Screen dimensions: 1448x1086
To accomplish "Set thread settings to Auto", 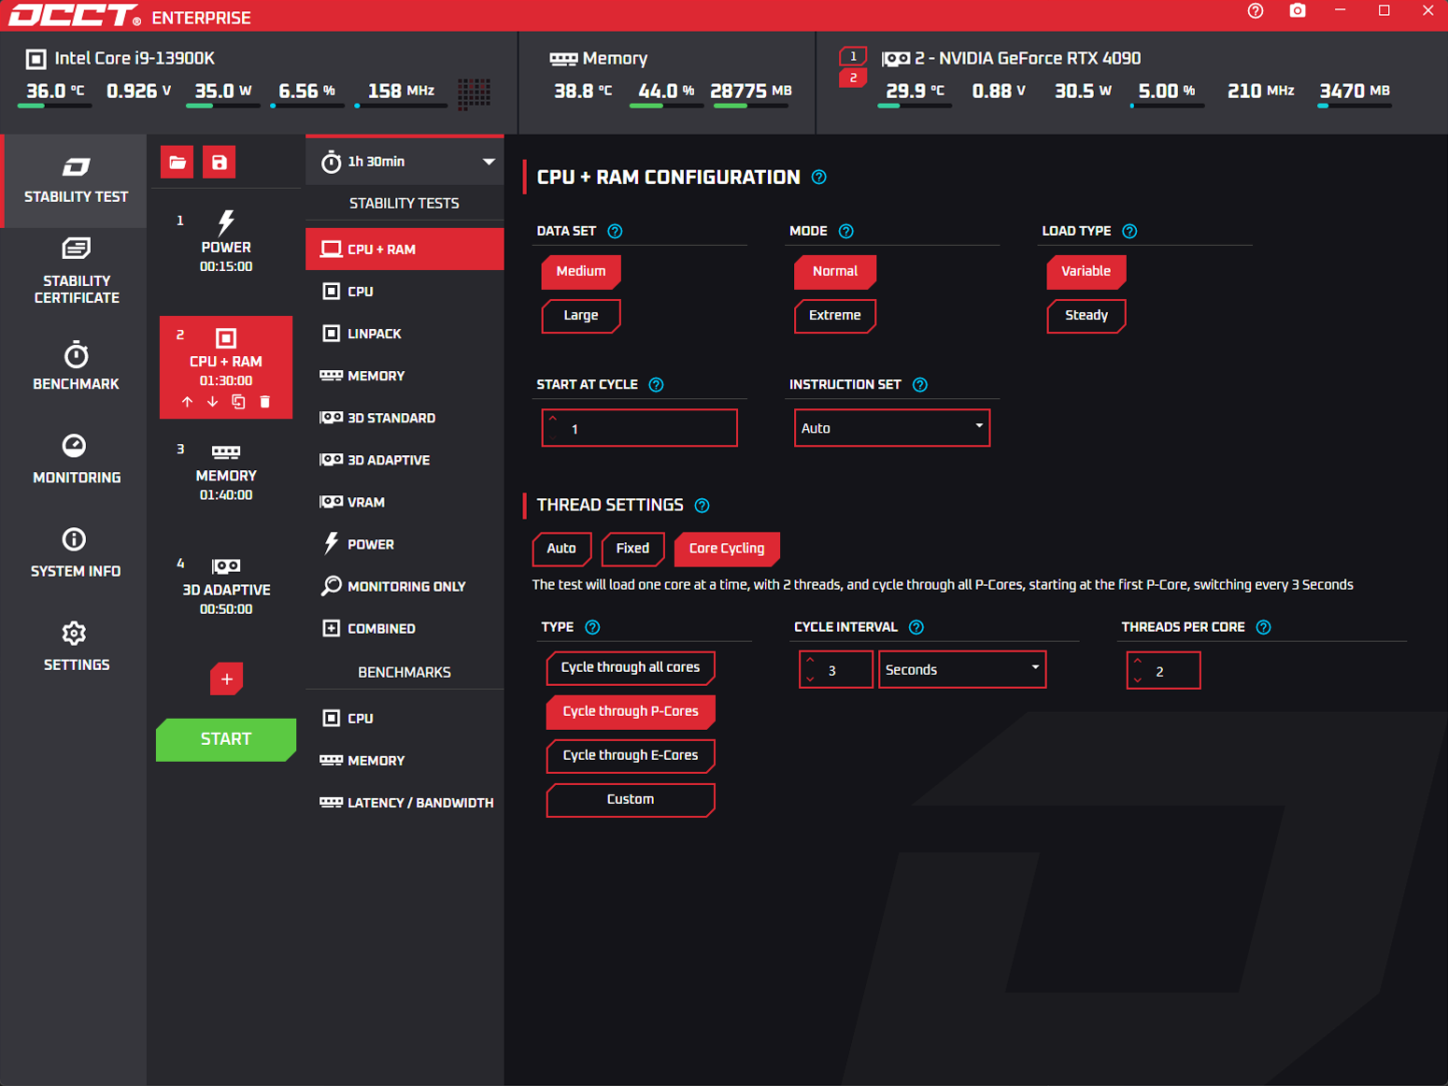I will [x=561, y=549].
